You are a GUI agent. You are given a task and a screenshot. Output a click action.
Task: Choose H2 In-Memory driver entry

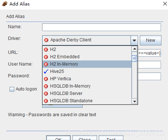[87, 64]
